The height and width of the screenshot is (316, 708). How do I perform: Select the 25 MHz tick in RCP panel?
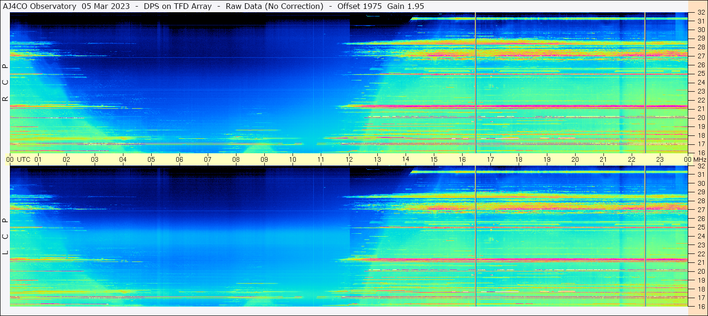point(701,73)
